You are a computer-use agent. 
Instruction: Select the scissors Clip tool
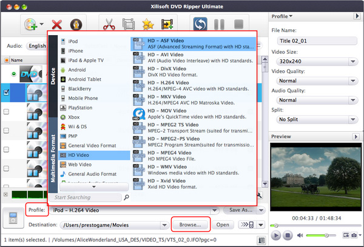coord(109,24)
